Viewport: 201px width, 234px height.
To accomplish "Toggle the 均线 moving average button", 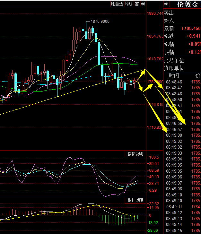I will point(129,4).
